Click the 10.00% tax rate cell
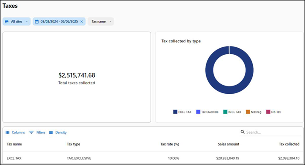The width and height of the screenshot is (305, 165). (173, 158)
